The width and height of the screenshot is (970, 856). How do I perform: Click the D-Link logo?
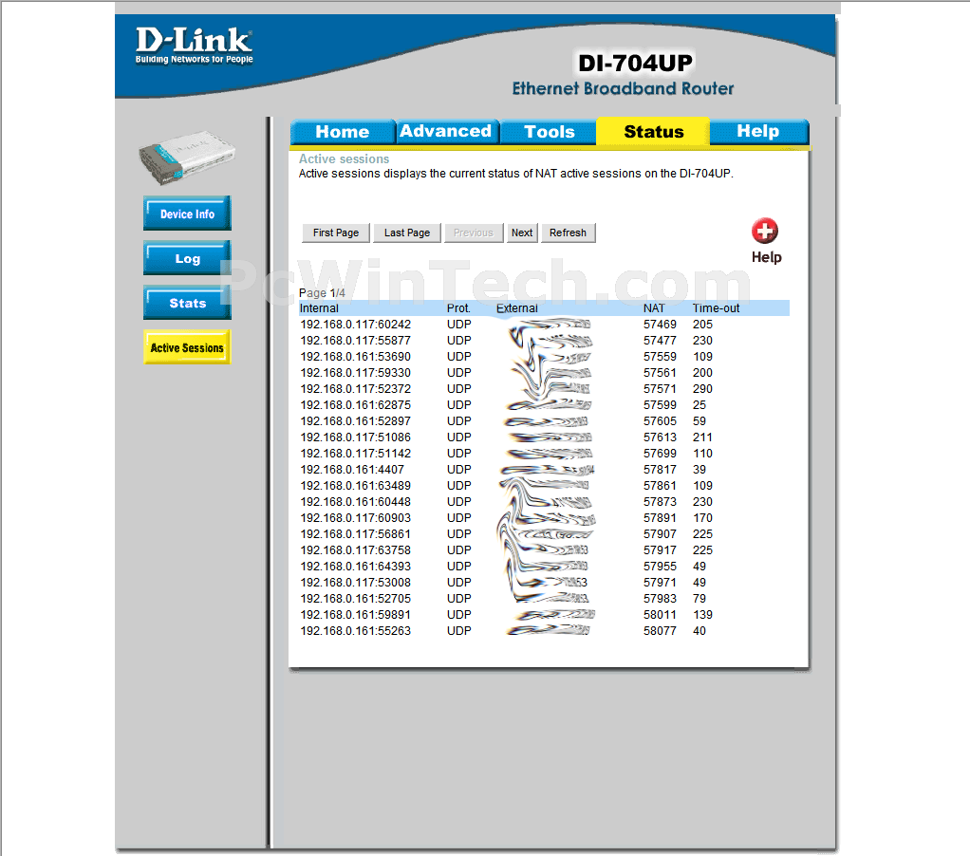point(194,46)
